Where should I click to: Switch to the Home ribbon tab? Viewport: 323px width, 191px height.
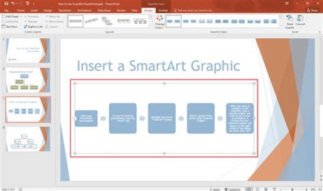[21, 10]
